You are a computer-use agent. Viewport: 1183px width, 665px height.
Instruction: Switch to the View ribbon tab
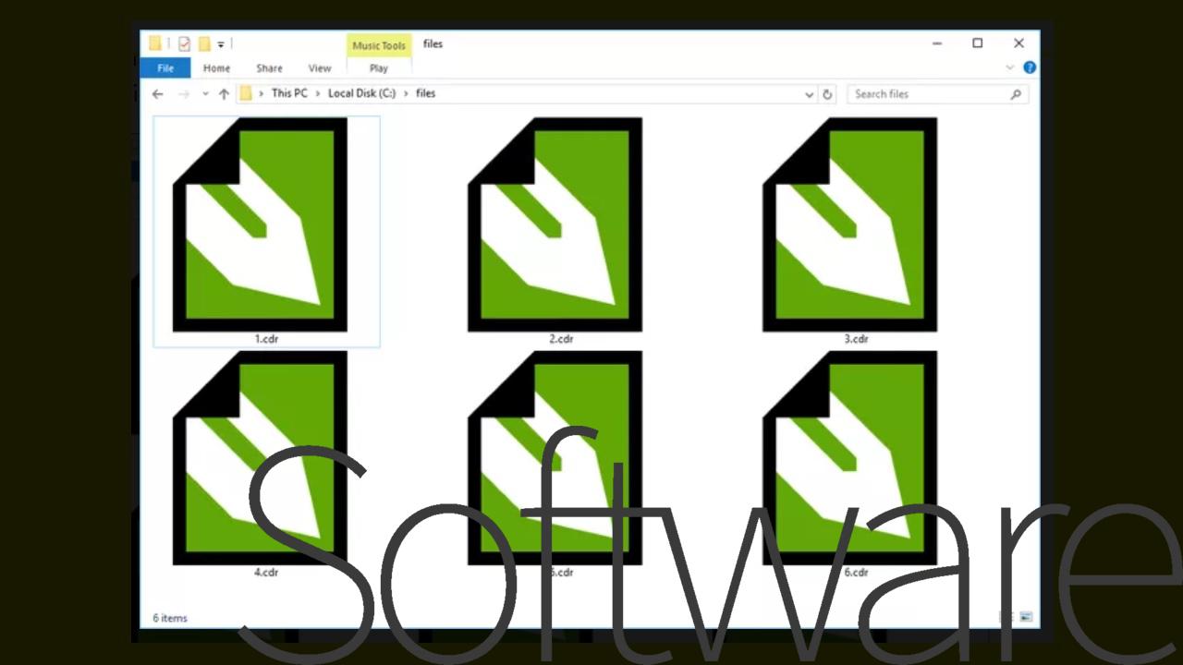point(320,68)
